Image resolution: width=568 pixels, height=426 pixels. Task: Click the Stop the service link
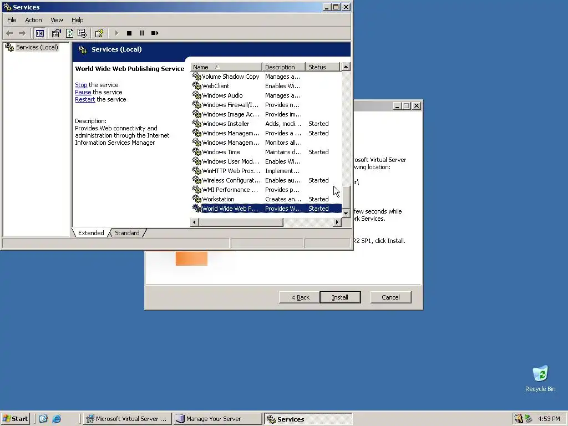click(x=81, y=85)
